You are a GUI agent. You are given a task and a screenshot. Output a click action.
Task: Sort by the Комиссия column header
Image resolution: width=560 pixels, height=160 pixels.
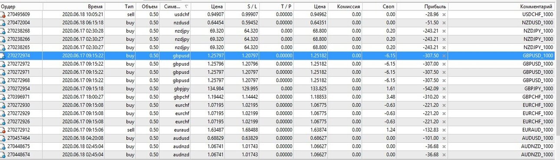[345, 7]
